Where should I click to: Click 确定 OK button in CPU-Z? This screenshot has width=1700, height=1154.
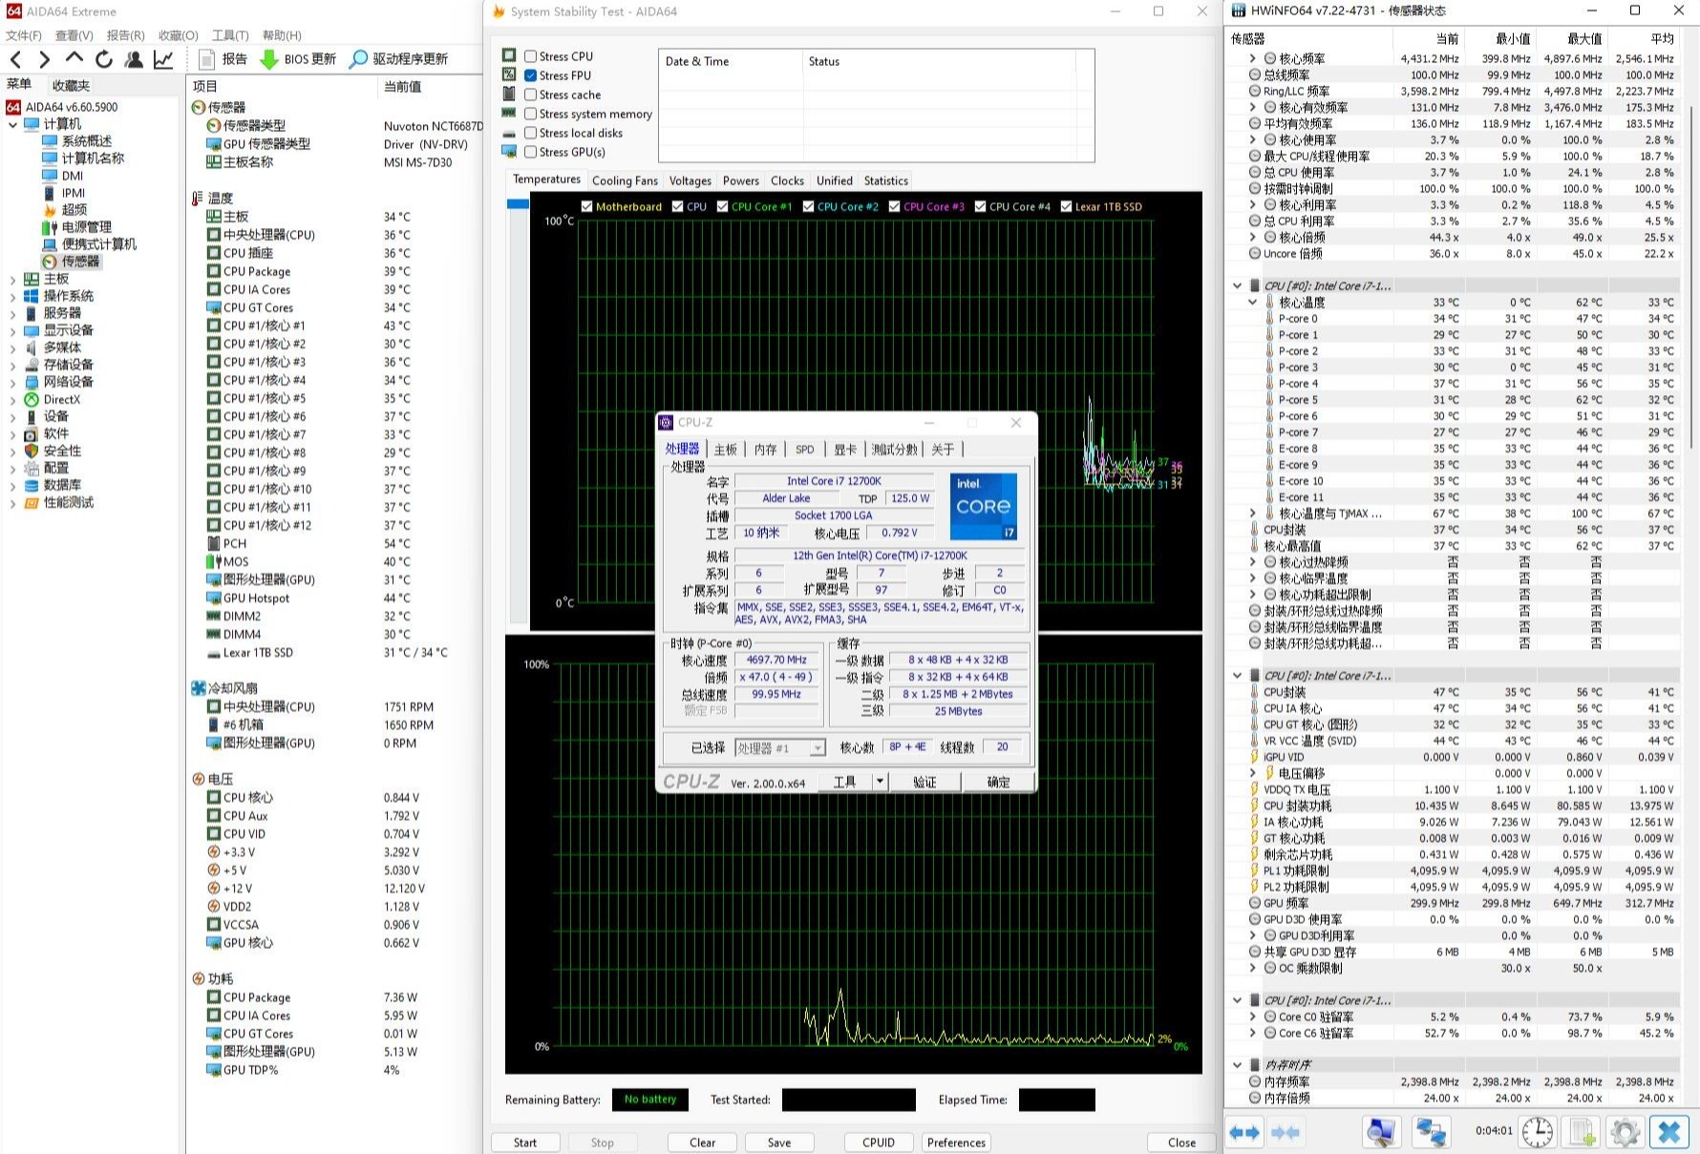(x=998, y=782)
